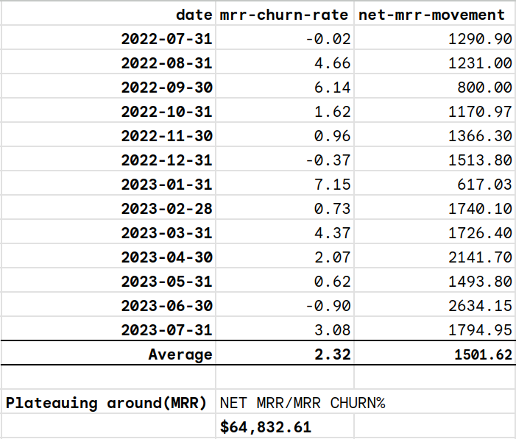Select the $64,832.61 result cell
Image resolution: width=516 pixels, height=439 pixels.
(x=285, y=426)
